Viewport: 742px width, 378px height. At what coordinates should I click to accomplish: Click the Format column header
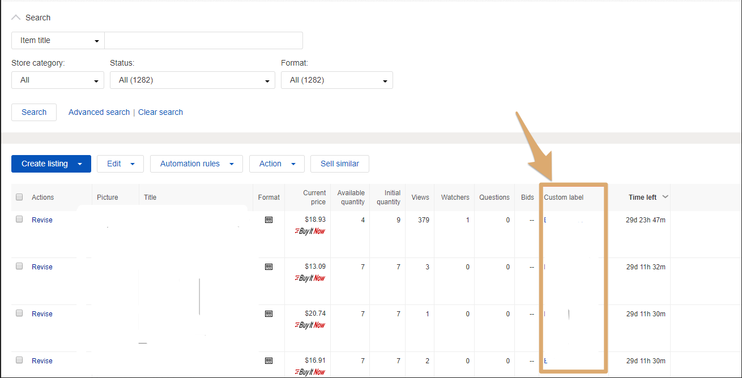click(269, 197)
